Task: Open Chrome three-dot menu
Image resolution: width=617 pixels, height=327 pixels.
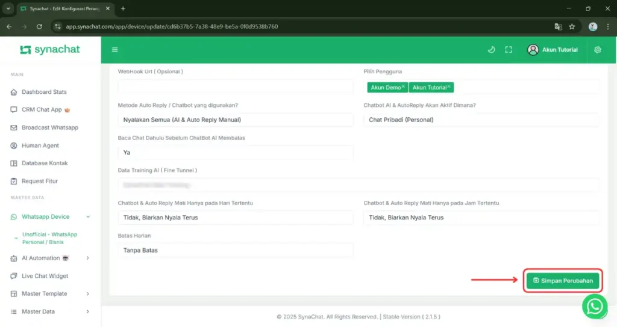Action: [x=607, y=26]
